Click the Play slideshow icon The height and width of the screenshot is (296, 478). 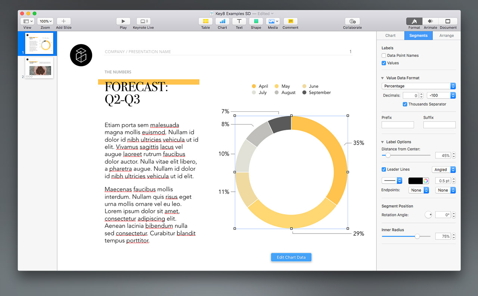(123, 22)
